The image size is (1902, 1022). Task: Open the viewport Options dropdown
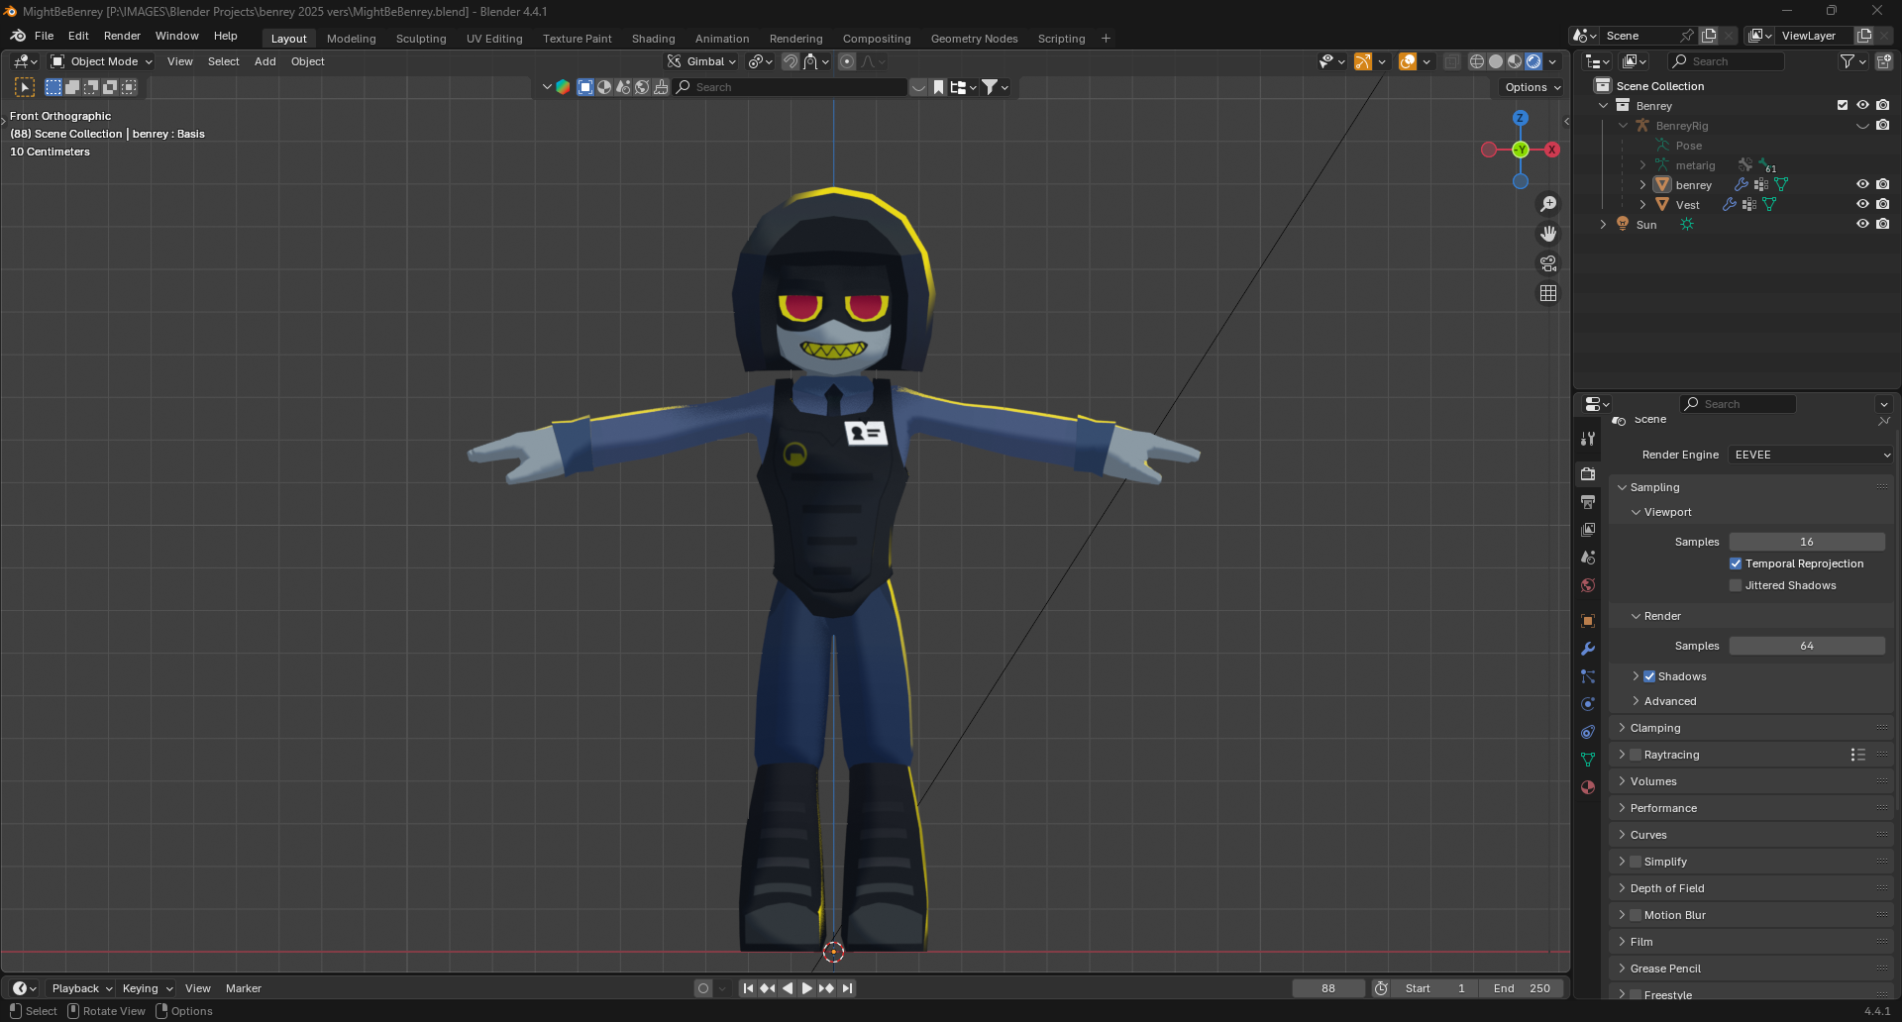(x=1532, y=87)
